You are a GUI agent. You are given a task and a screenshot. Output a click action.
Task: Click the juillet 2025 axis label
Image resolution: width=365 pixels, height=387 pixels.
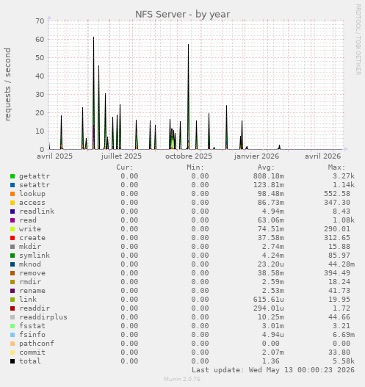point(121,156)
